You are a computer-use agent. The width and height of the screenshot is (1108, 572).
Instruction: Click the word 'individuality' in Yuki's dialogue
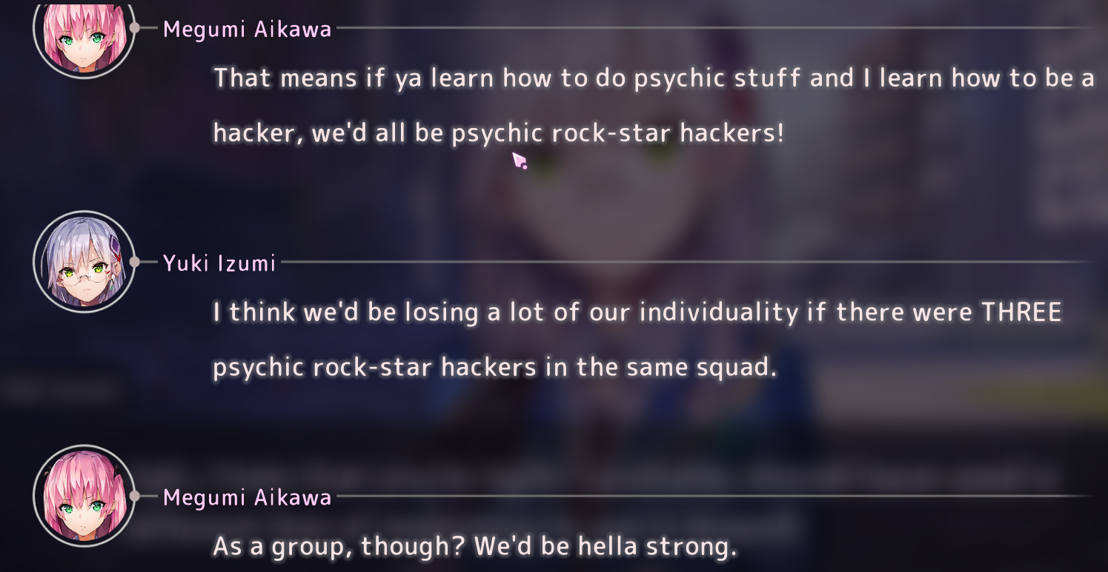[x=719, y=312]
